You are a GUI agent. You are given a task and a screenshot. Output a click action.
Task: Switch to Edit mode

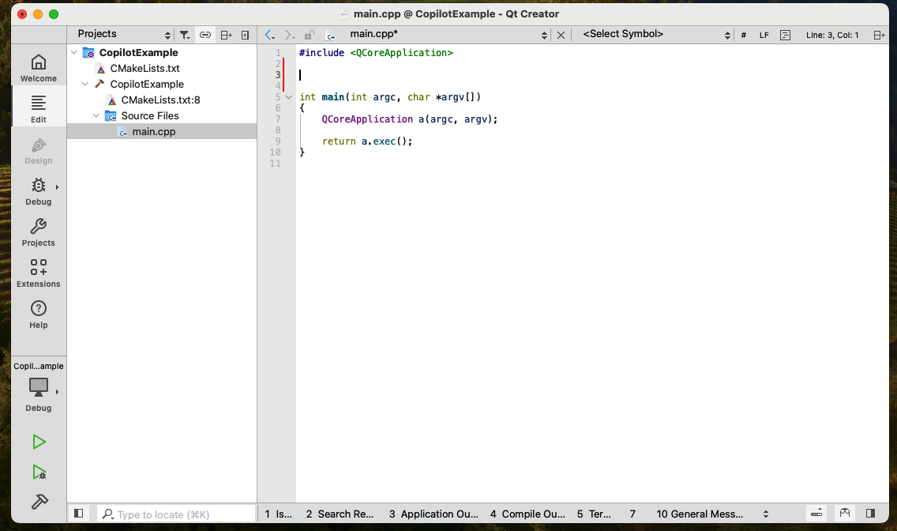coord(39,109)
